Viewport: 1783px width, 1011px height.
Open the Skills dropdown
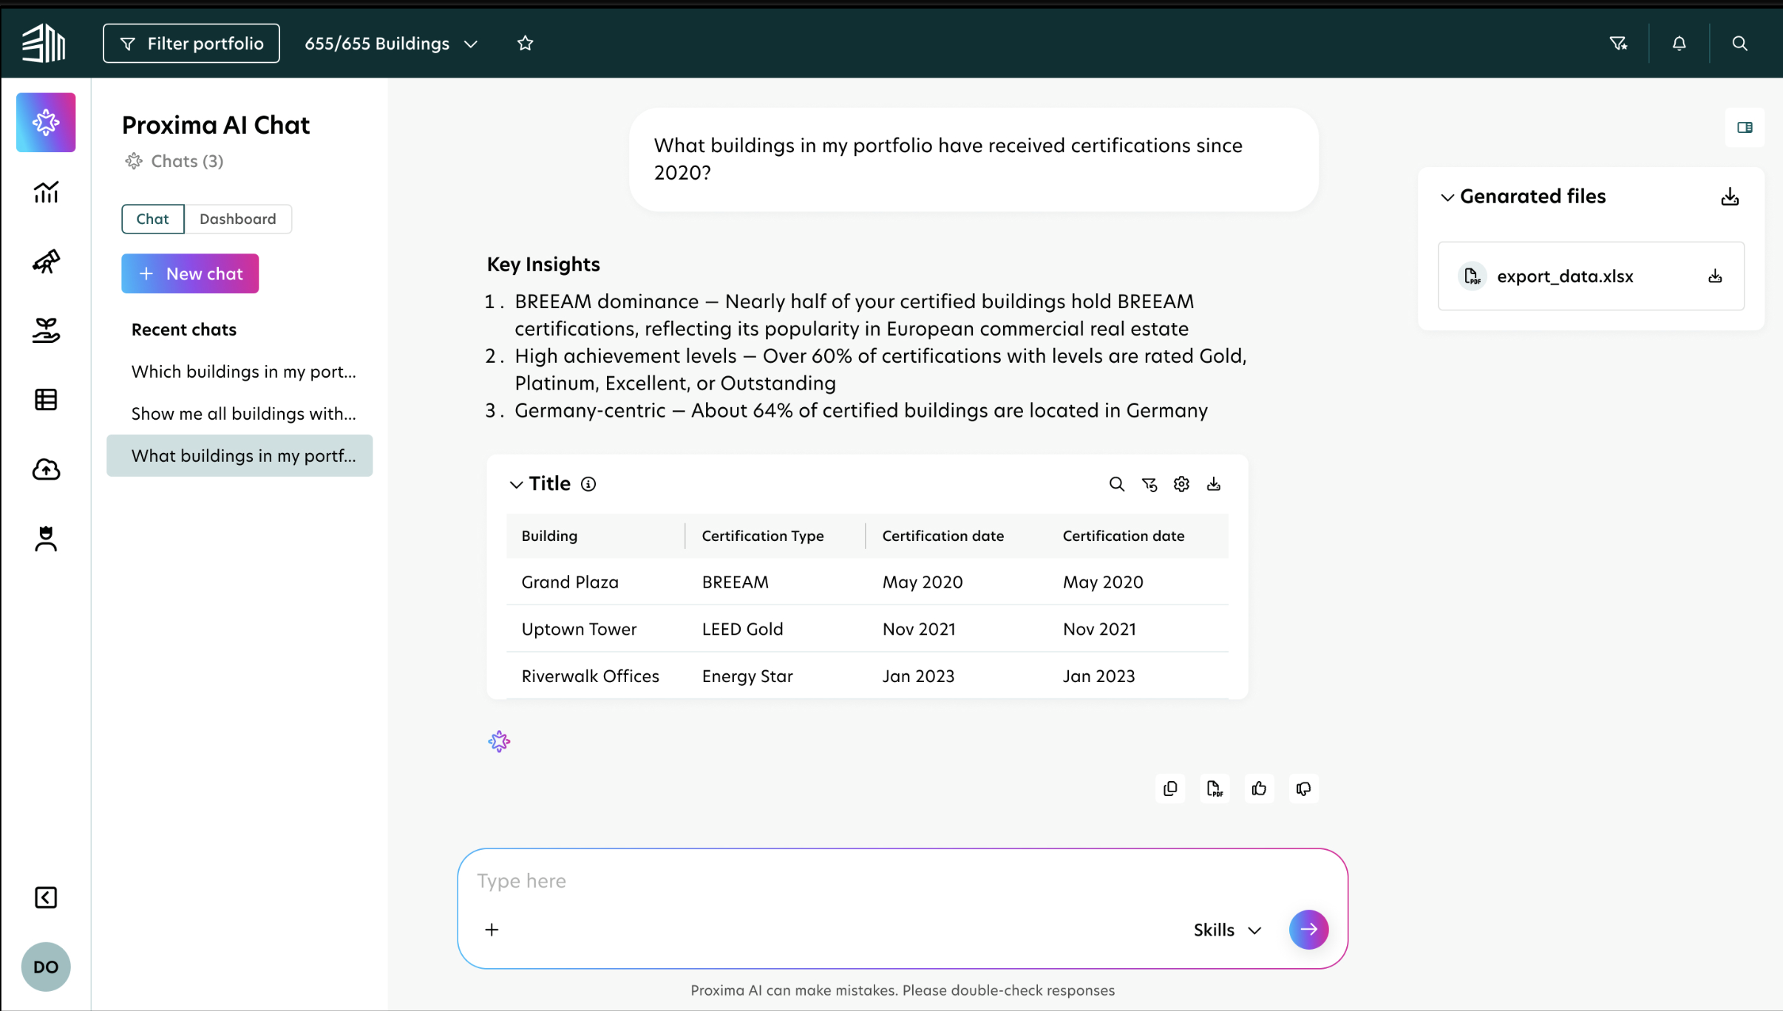tap(1227, 930)
